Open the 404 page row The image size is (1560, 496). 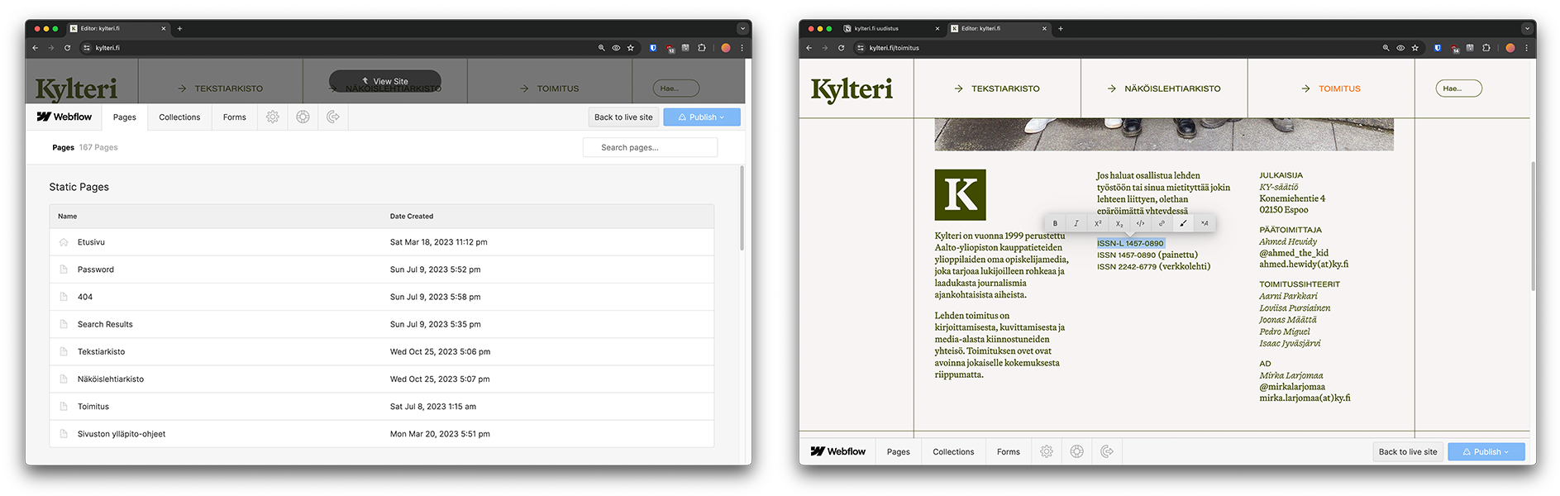tap(382, 297)
